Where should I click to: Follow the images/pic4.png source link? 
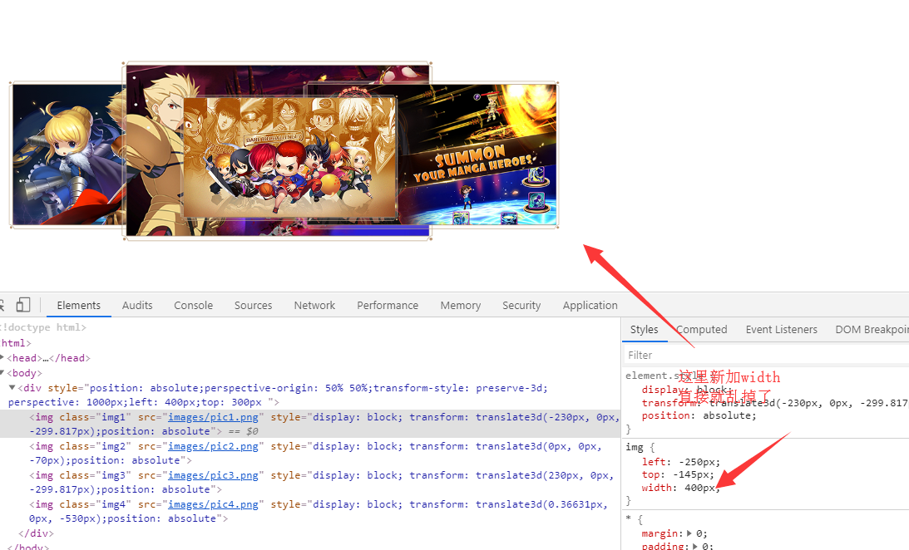213,504
